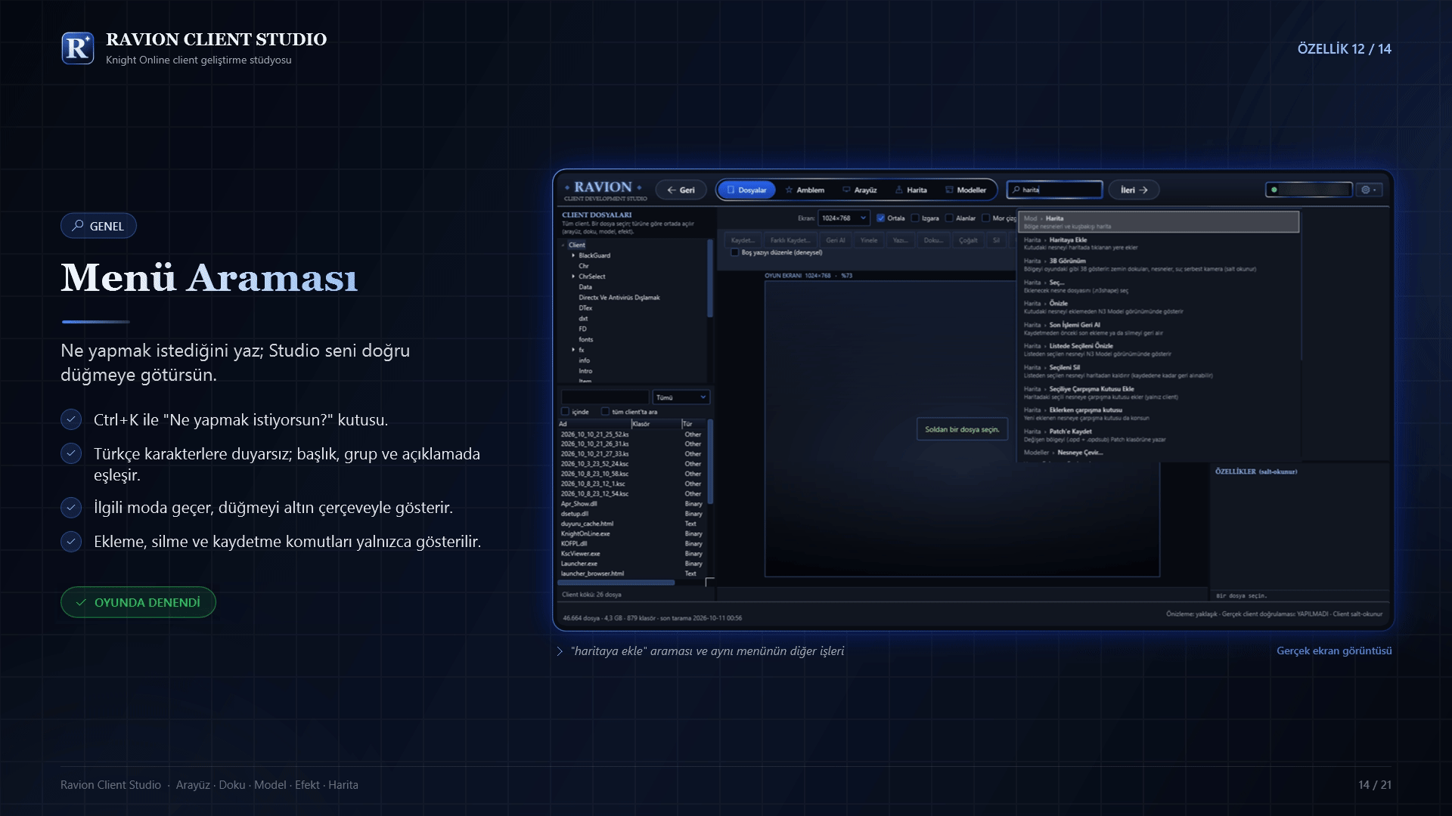1452x816 pixels.
Task: Open the Tümü file type dropdown
Action: pyautogui.click(x=681, y=397)
